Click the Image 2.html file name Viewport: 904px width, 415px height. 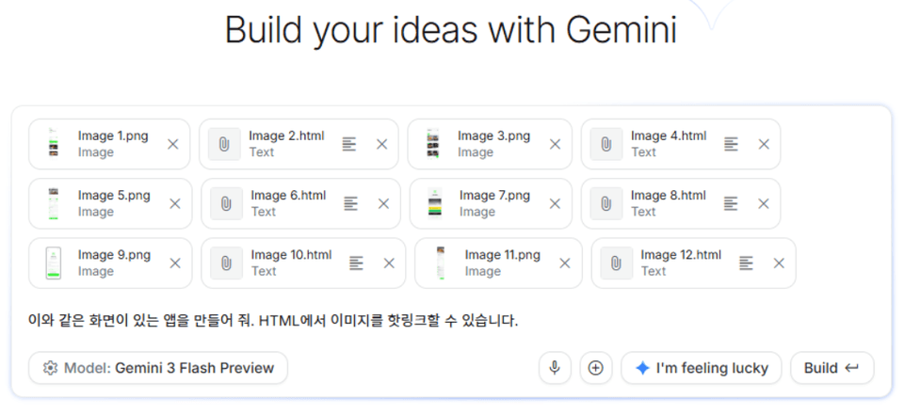pos(286,136)
